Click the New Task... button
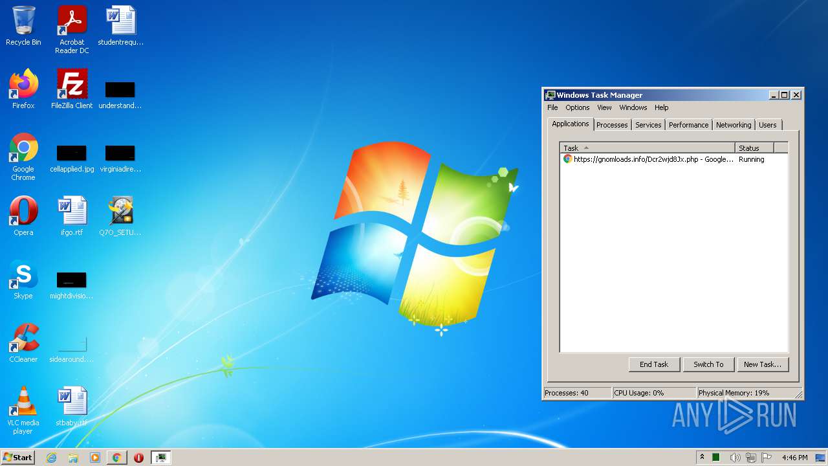This screenshot has height=466, width=828. click(763, 364)
